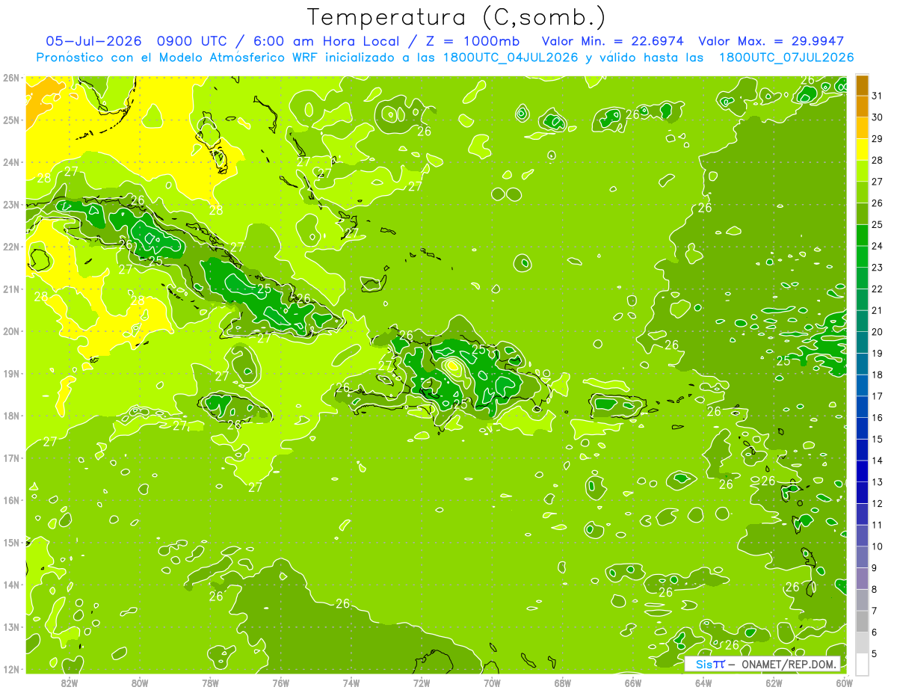Click the "26N" latitude label
The image size is (897, 693).
tap(11, 78)
